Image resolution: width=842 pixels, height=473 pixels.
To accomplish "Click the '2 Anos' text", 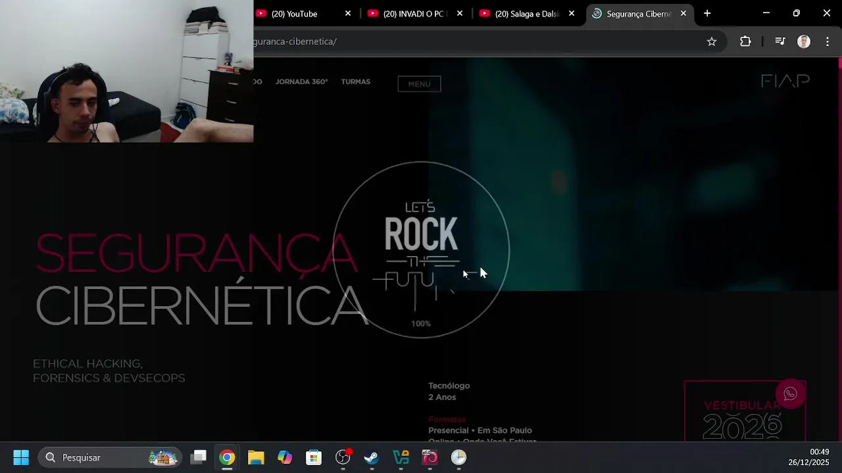I will click(x=442, y=397).
